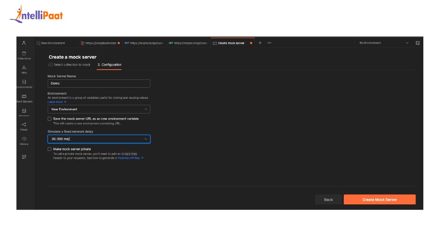The height and width of the screenshot is (233, 440).
Task: Open APIs in the sidebar
Action: click(x=24, y=70)
